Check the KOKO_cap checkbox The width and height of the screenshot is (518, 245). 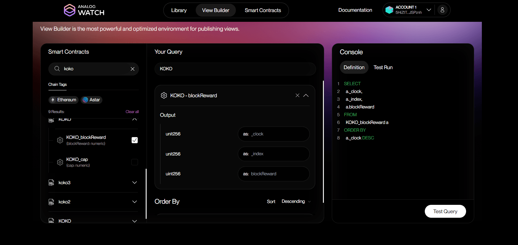[x=135, y=162]
